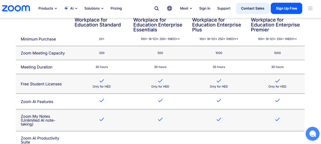Click Only for HED under Education Standard

(102, 86)
